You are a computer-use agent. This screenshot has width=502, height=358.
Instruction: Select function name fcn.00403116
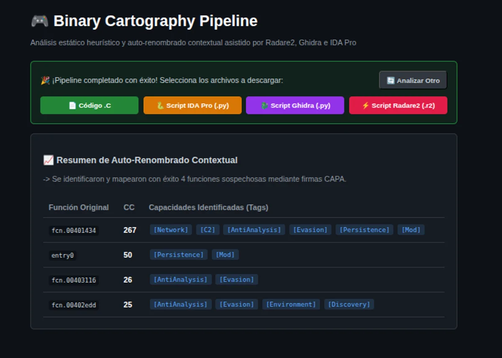[x=74, y=280]
